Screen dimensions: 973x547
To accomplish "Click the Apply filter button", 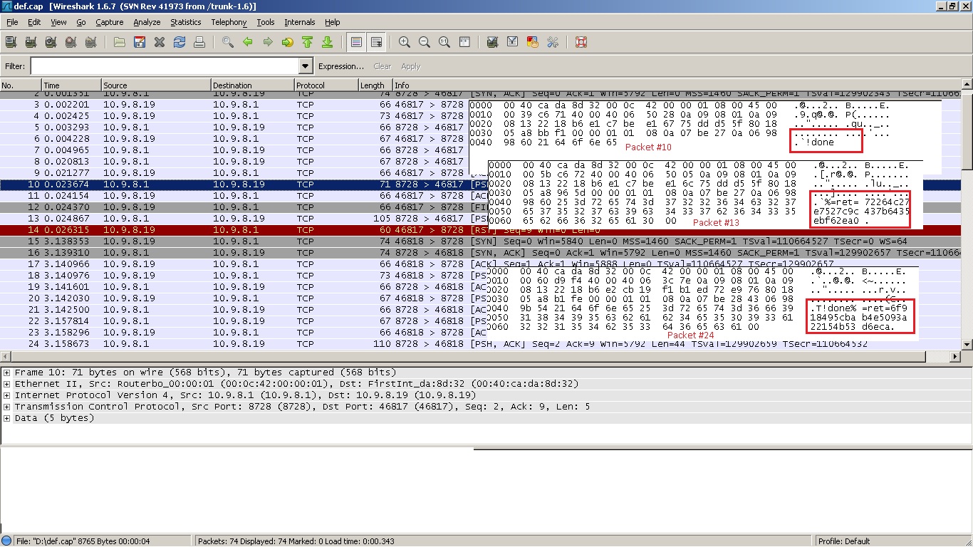I will click(x=410, y=66).
